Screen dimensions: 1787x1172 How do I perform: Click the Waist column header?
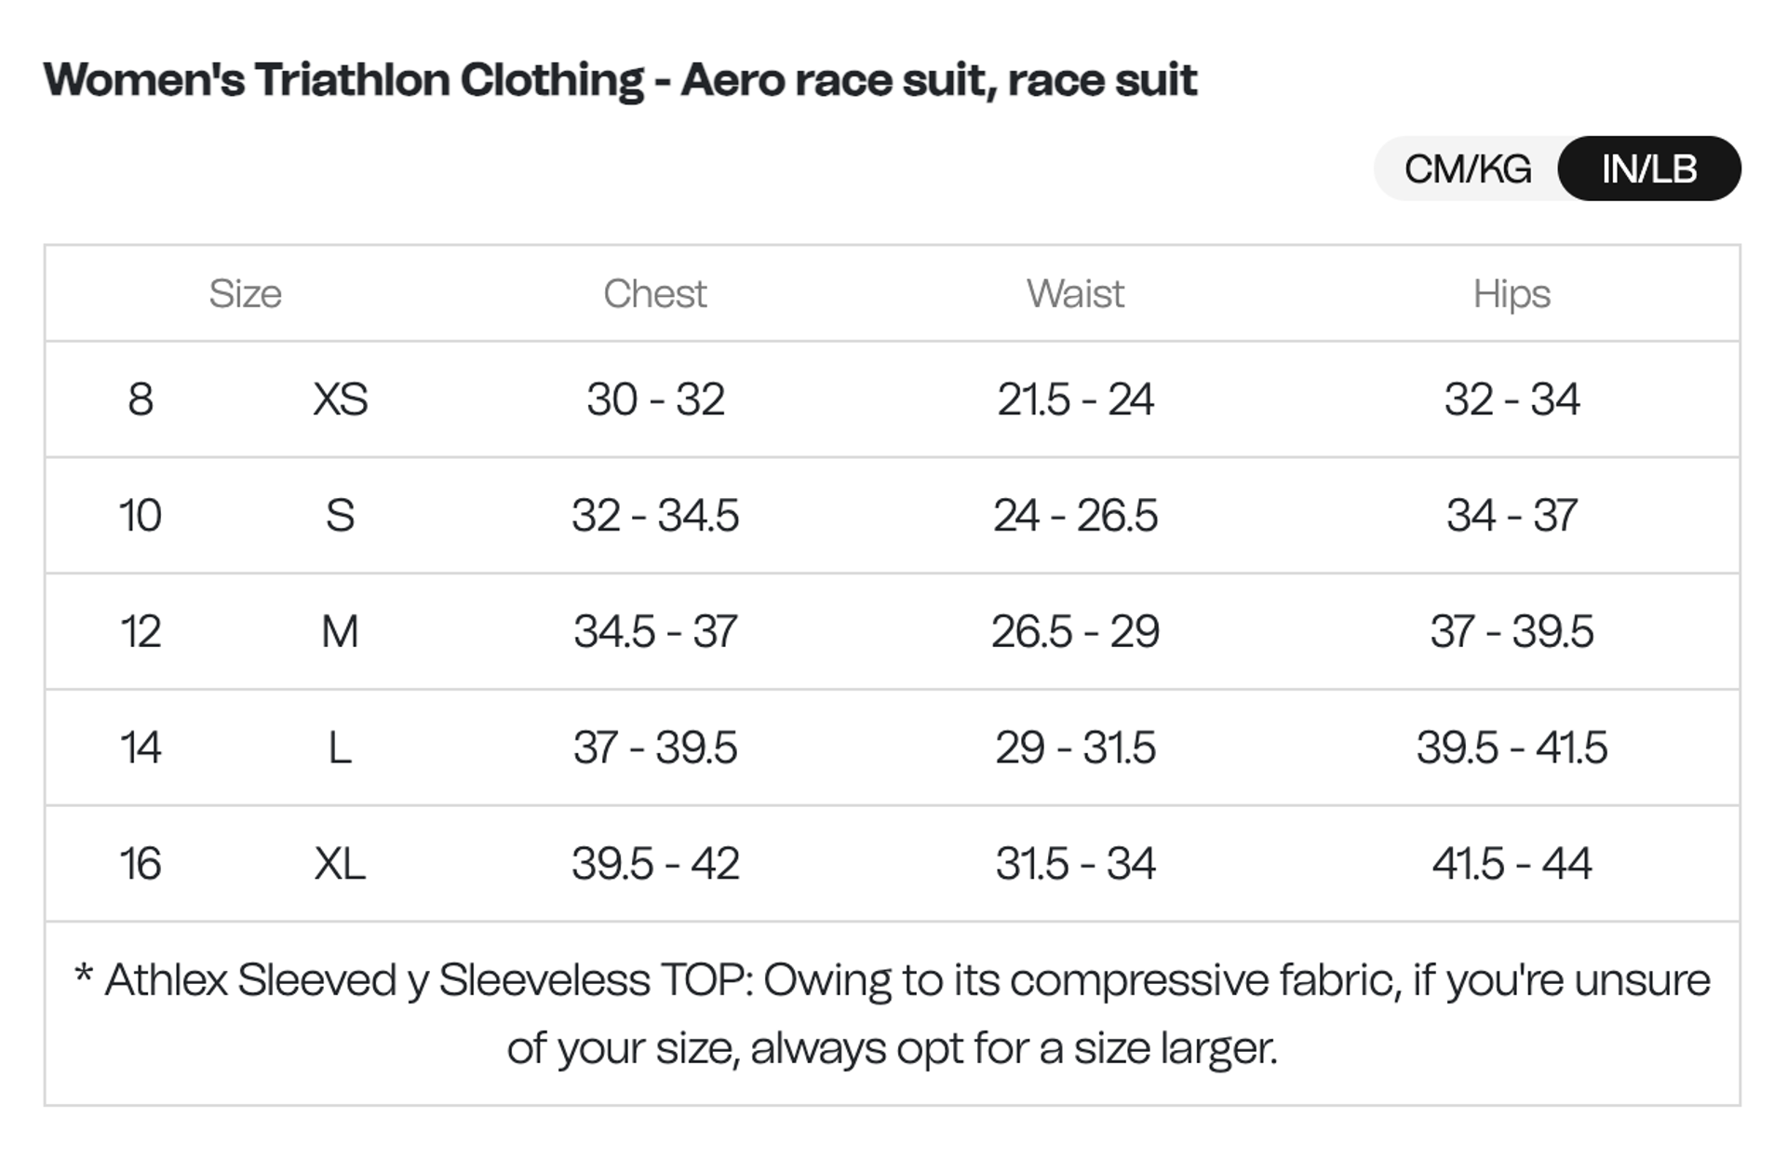click(1075, 294)
